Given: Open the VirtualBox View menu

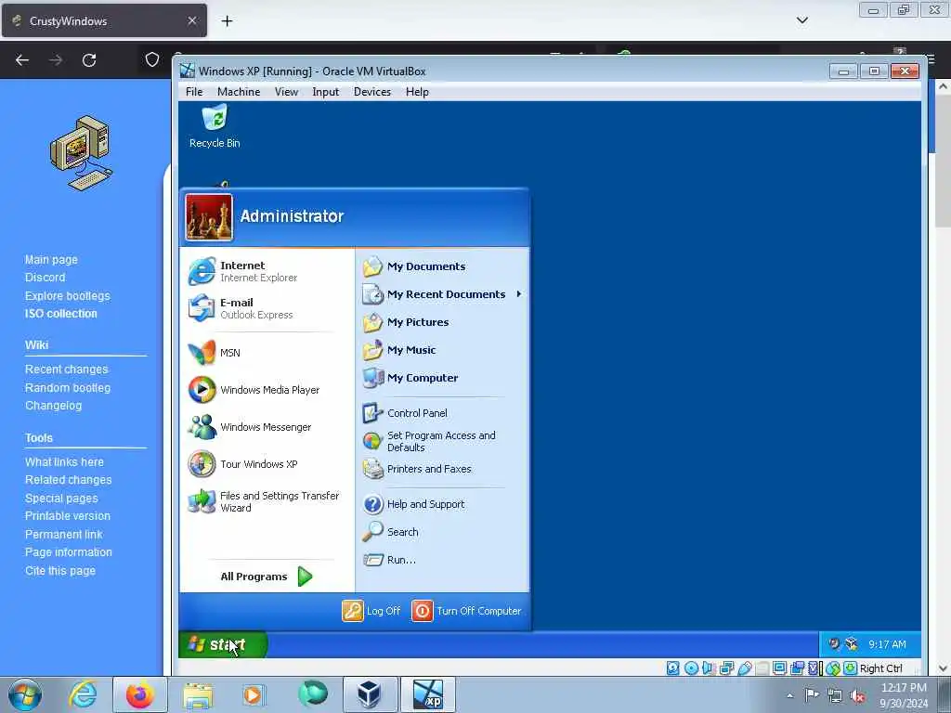Looking at the screenshot, I should click(x=286, y=92).
